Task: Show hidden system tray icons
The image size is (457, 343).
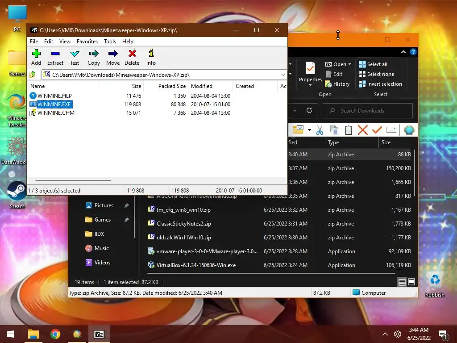Action: [x=385, y=334]
